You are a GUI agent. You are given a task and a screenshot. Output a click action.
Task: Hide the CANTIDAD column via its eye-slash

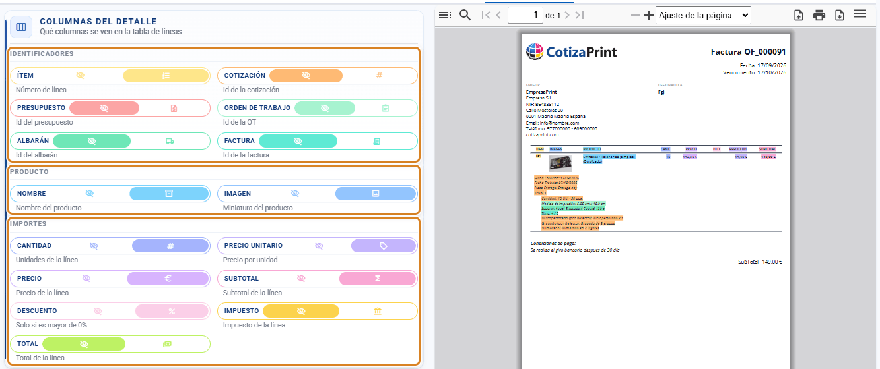pyautogui.click(x=94, y=246)
